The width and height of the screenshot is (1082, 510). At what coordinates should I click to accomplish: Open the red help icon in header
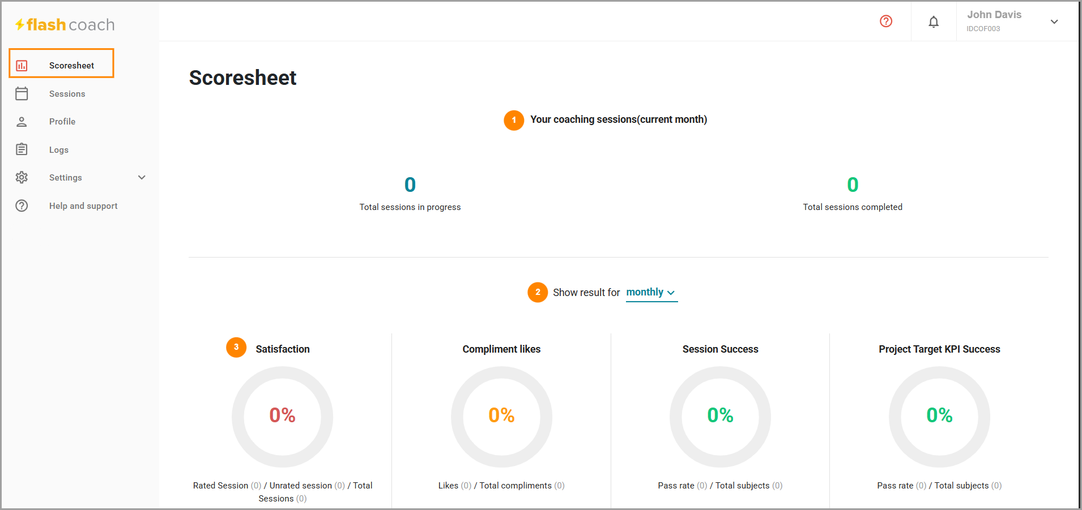point(886,21)
